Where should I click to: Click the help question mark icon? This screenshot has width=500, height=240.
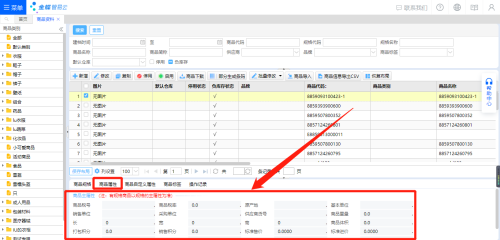tap(440, 7)
